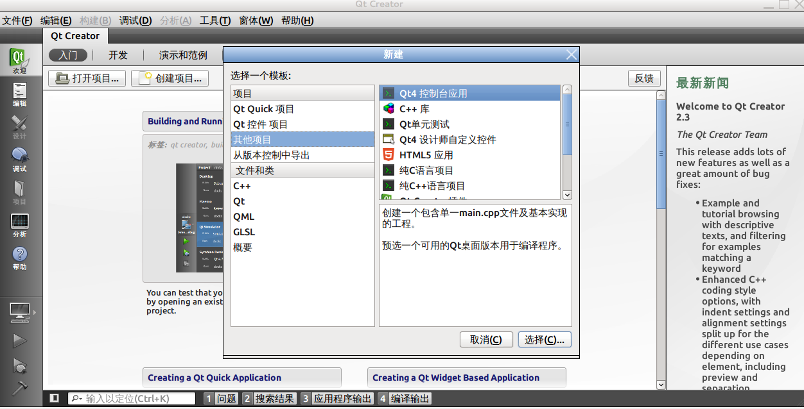
Task: Click the 创建项目 button
Action: [170, 78]
